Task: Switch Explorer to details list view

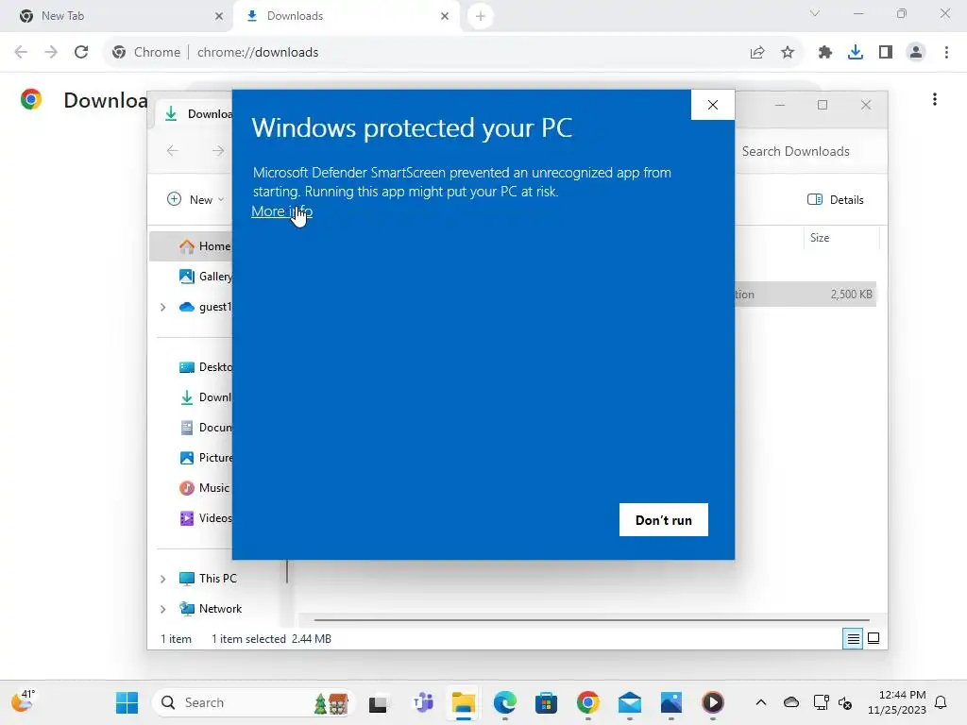Action: [x=853, y=639]
